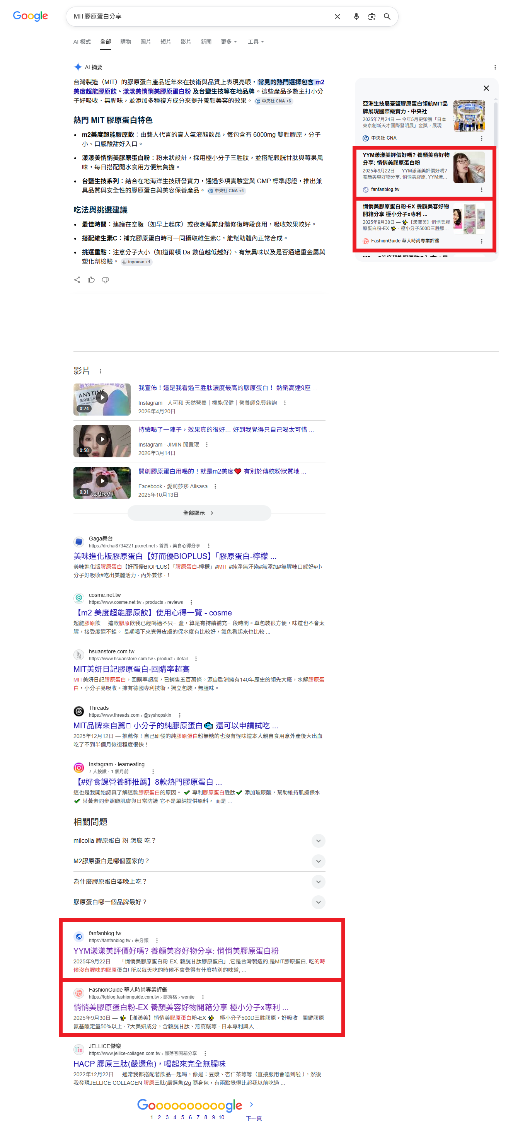Expand question 膠原蛋白哪一個品牌最好

click(199, 902)
